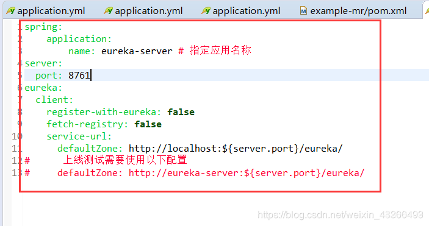Click the http://localhost:${server.port}/eureka/ URL
The height and width of the screenshot is (226, 429).
coord(236,149)
